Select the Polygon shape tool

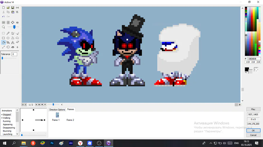click(13, 38)
